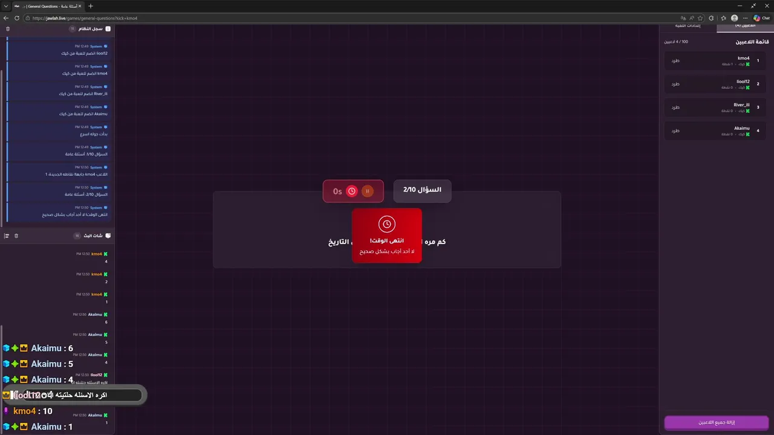This screenshot has height=435, width=774.
Task: Click the قائمة اللاعبين heading
Action: (752, 42)
